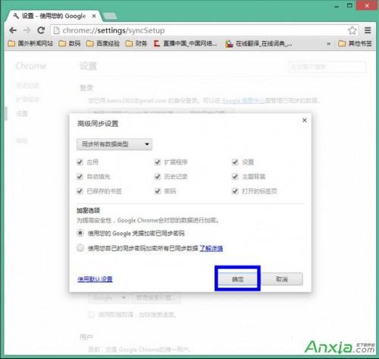The image size is (379, 359).
Task: Click the settings search field behind dialog
Action: 327,67
